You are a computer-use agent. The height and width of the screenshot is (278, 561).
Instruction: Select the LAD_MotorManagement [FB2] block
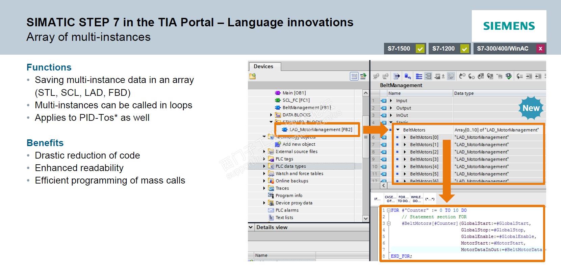321,130
